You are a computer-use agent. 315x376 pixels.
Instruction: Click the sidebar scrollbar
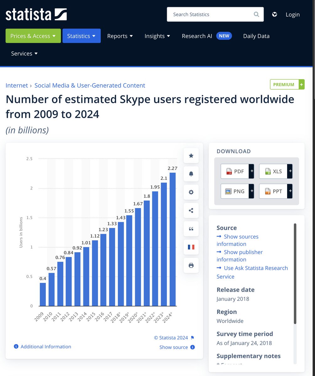click(x=295, y=274)
